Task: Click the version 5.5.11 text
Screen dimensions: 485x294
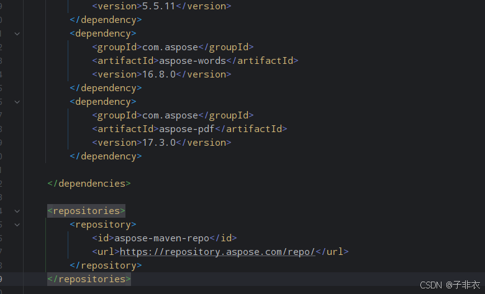Action: [x=156, y=6]
